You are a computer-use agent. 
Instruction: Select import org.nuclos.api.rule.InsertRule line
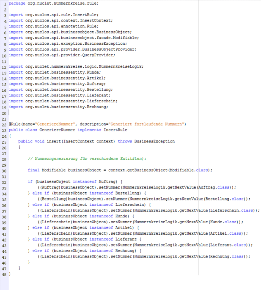point(53,15)
